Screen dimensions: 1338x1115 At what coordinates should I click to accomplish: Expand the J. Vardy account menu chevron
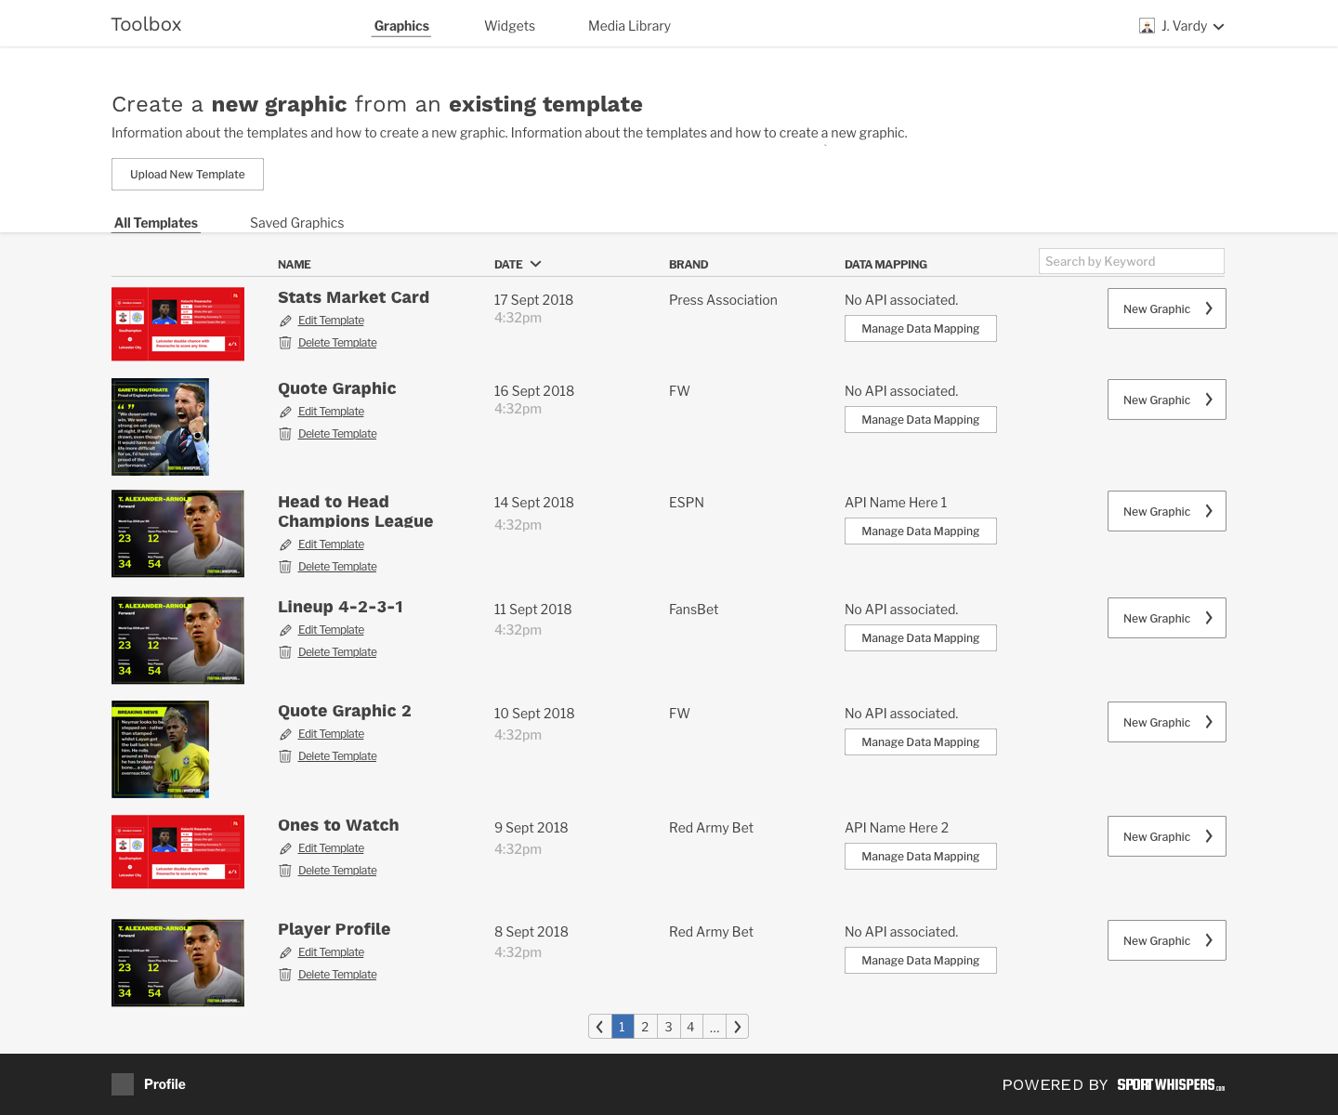tap(1219, 27)
